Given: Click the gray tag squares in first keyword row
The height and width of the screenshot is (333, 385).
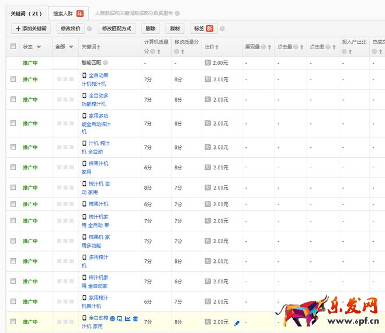Looking at the screenshot, I should (x=65, y=79).
